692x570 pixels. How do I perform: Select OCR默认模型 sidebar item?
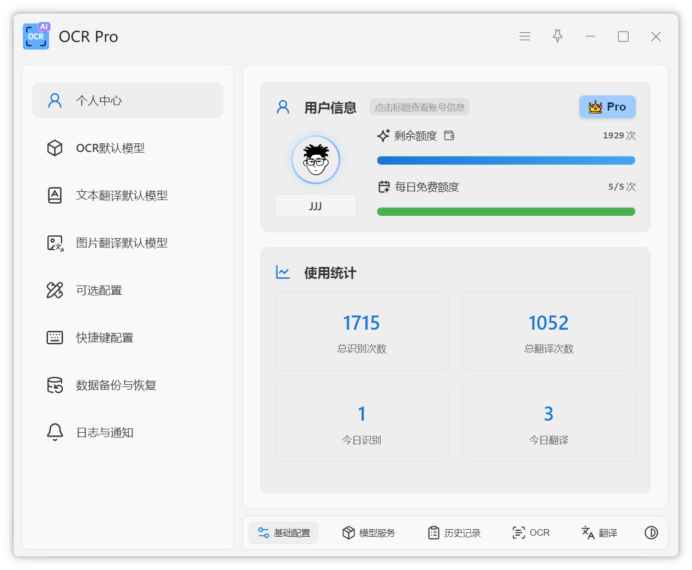pyautogui.click(x=128, y=148)
